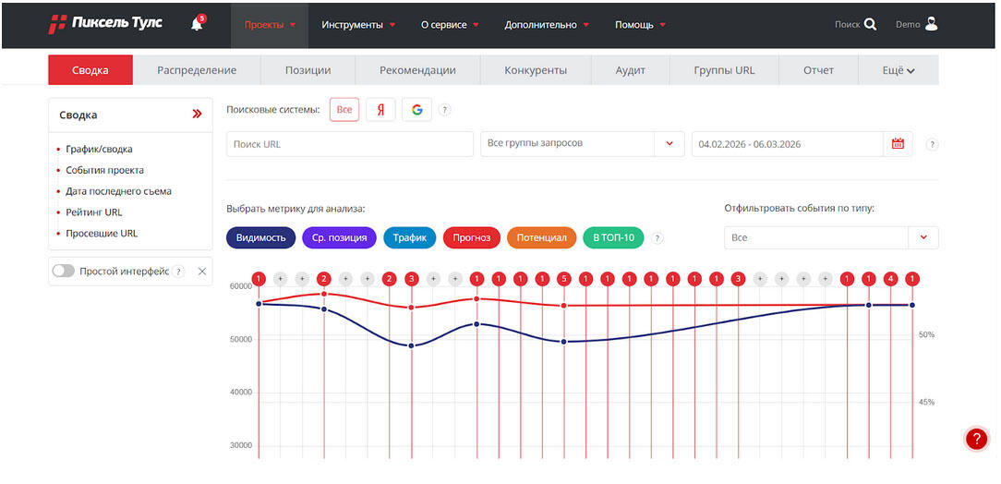Expand the Все группы запросов dropdown
Image resolution: width=1001 pixels, height=484 pixels.
[669, 144]
